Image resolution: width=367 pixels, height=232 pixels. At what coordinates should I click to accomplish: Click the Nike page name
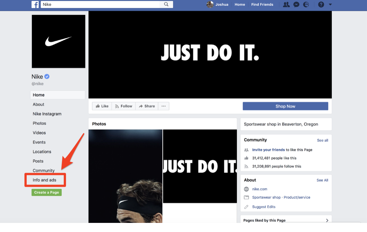(x=37, y=77)
